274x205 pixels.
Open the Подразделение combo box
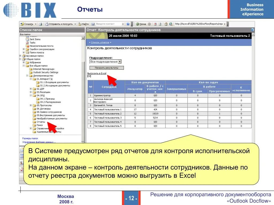tap(105, 62)
